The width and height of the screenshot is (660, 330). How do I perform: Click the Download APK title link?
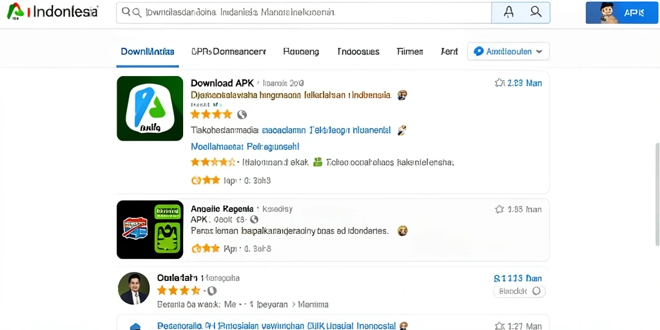tap(222, 83)
